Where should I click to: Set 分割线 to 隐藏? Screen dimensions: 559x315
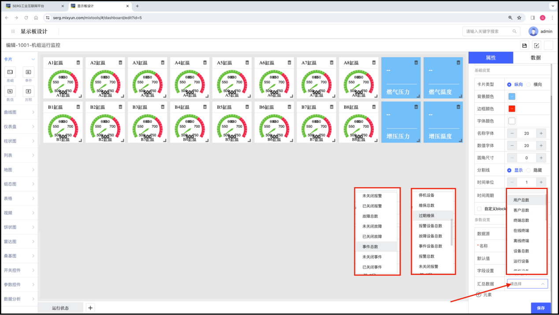point(528,170)
